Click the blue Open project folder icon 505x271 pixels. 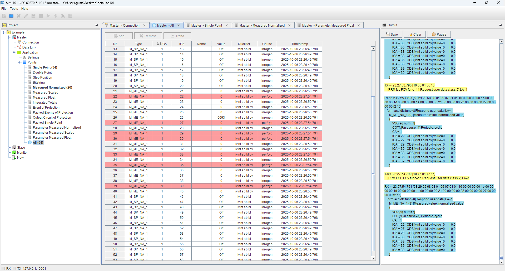pos(11,16)
